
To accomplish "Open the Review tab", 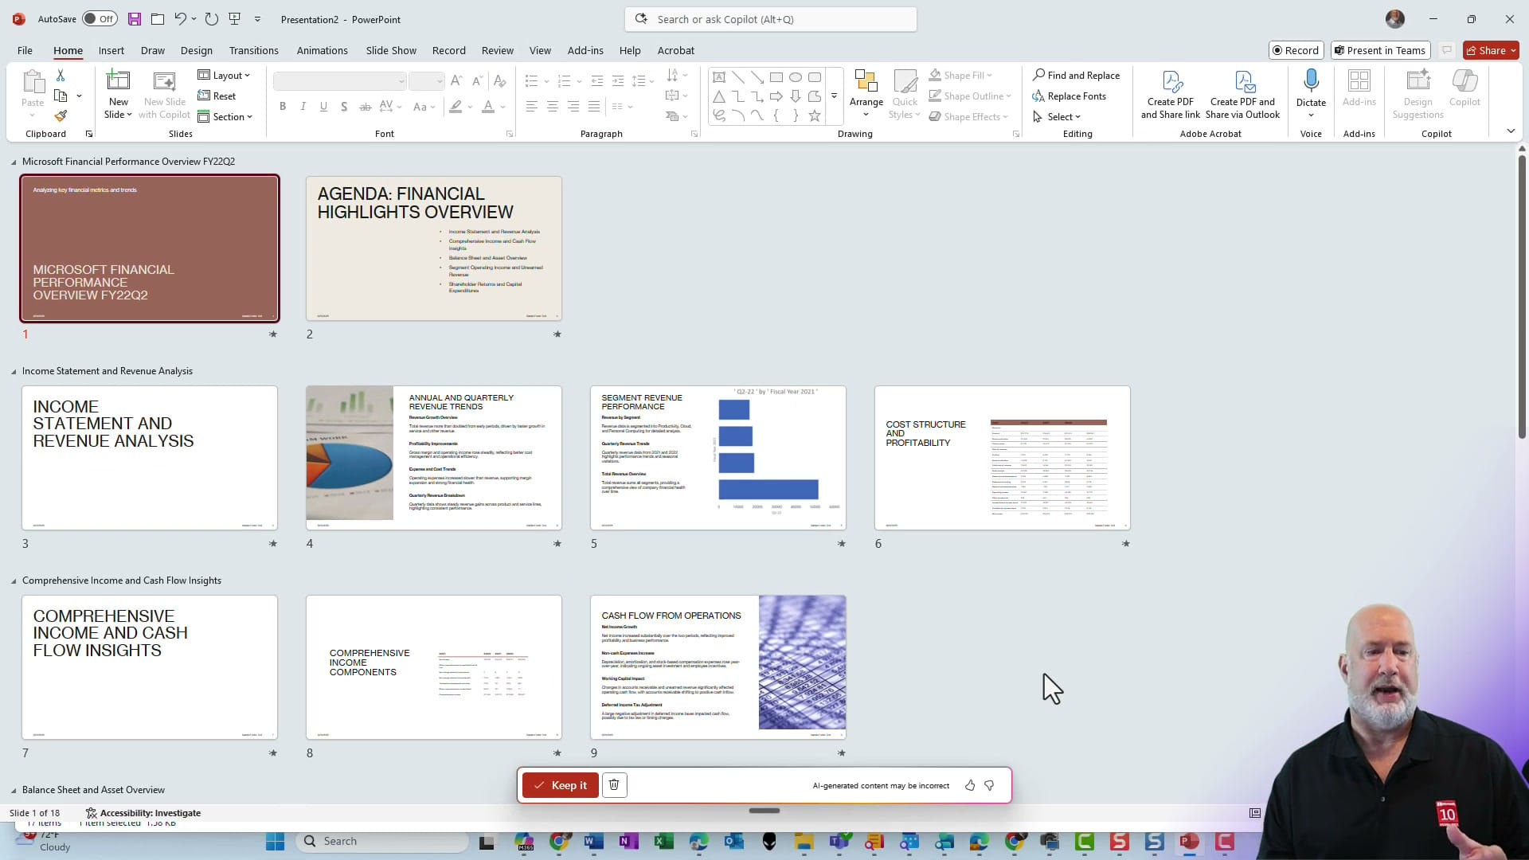I will [x=498, y=50].
